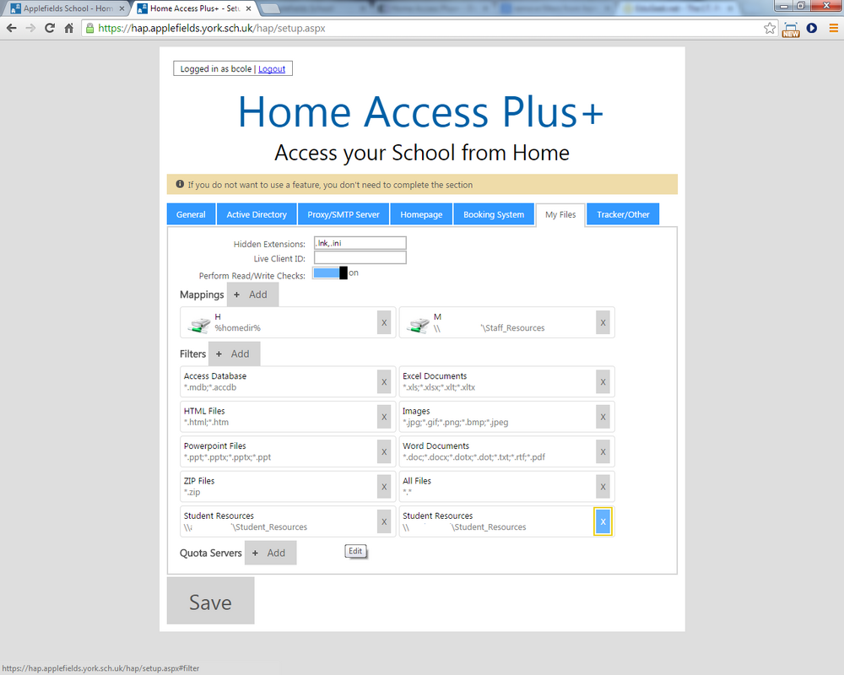Add a new drive mapping
Image resolution: width=844 pixels, height=675 pixels.
252,294
